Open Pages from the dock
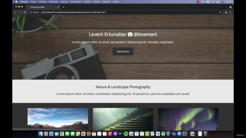The width and height of the screenshot is (246, 138). pos(142,134)
